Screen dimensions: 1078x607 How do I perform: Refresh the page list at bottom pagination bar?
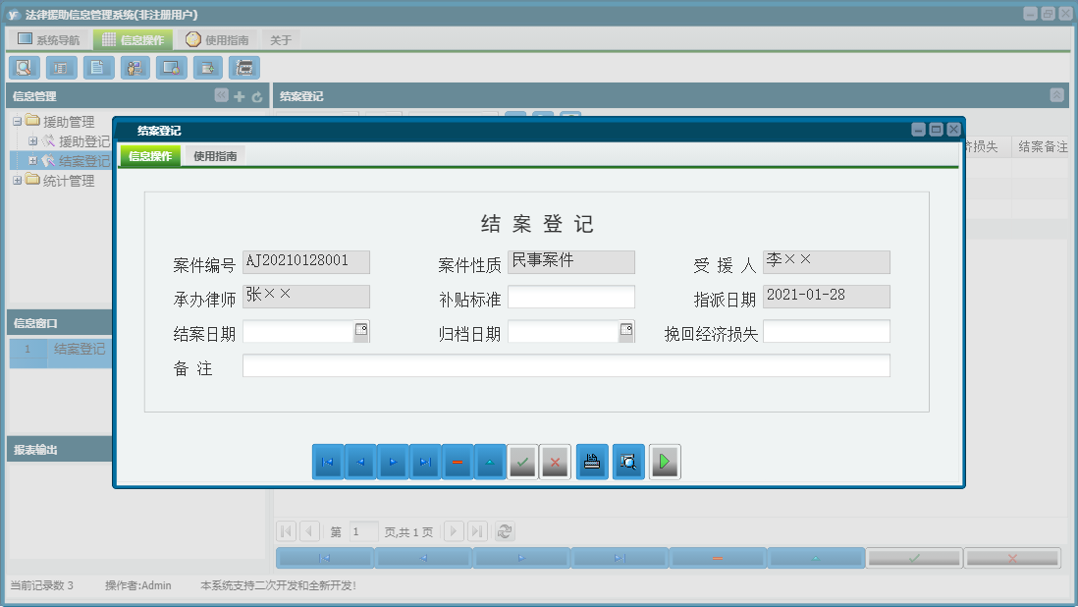coord(505,531)
